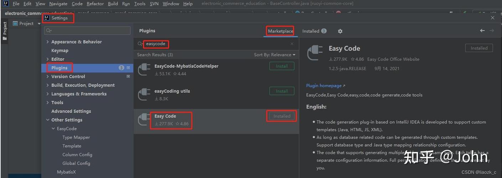Click the Easy Code plug icon in results
502x178 pixels.
[x=144, y=120]
